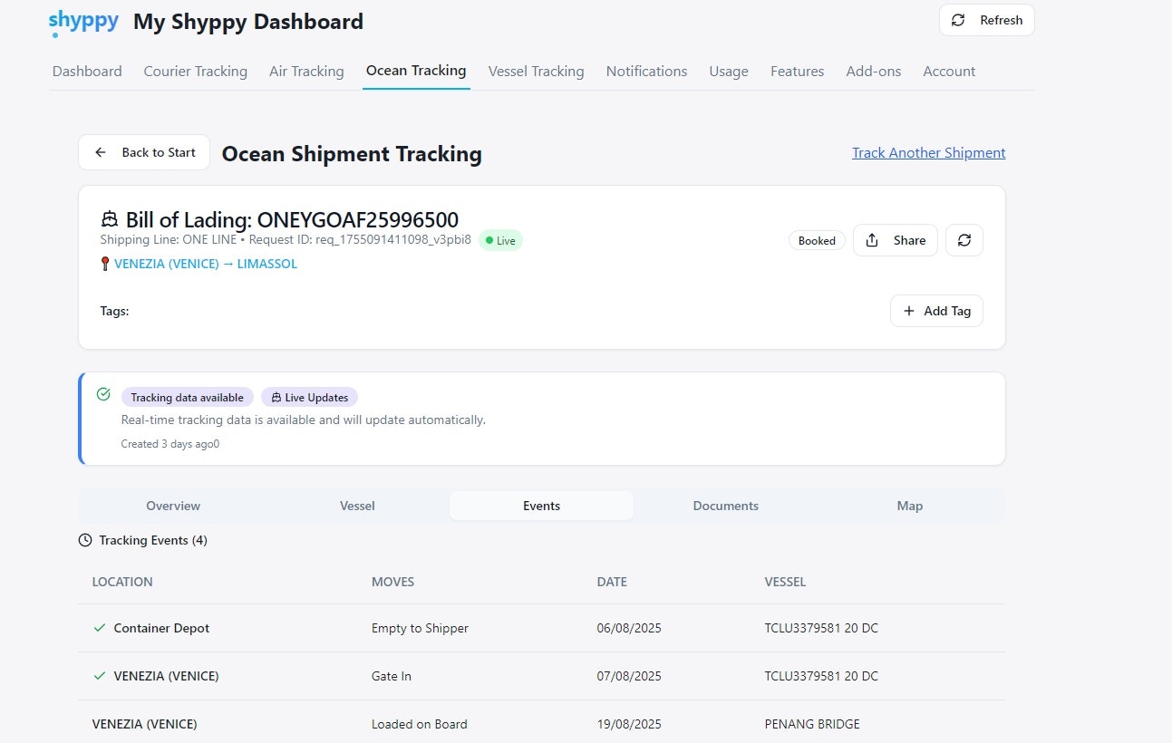Switch to the Documents sub-tab
The image size is (1172, 743).
click(x=726, y=506)
